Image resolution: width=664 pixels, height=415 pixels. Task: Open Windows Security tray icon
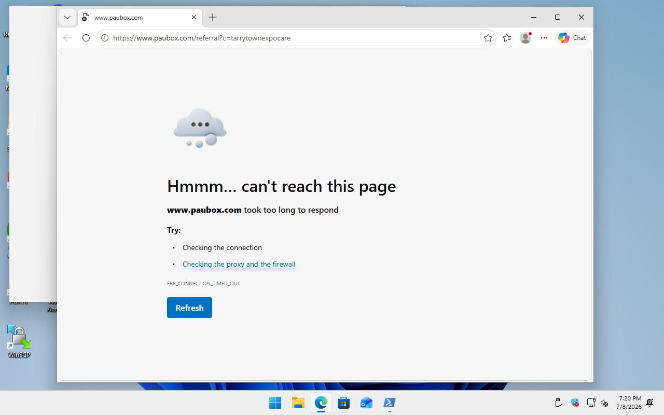point(575,403)
